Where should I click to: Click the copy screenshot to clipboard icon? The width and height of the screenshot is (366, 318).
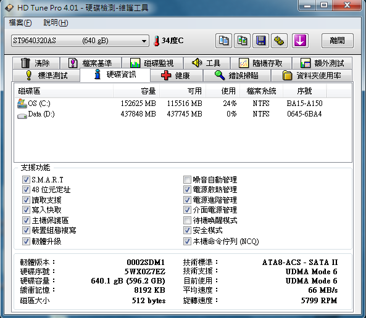pos(242,41)
